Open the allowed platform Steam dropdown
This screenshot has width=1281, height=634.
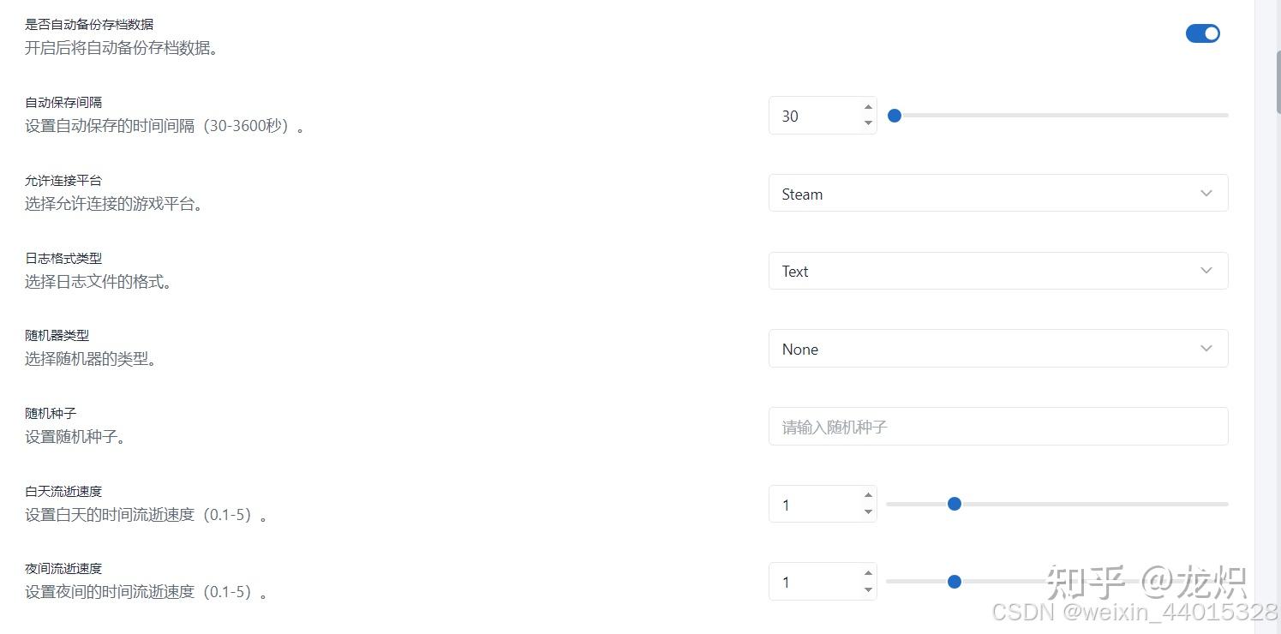point(997,194)
